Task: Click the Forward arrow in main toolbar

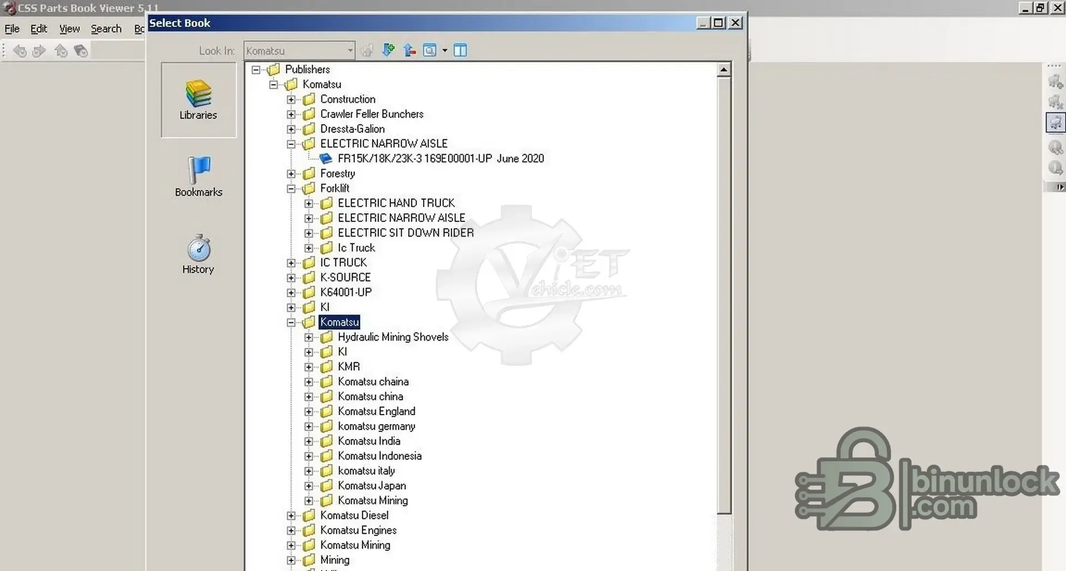Action: pyautogui.click(x=39, y=51)
